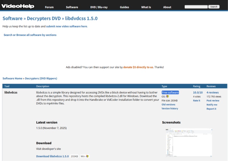
Task: Click the libdvdcss tool name
Action: click(11, 92)
